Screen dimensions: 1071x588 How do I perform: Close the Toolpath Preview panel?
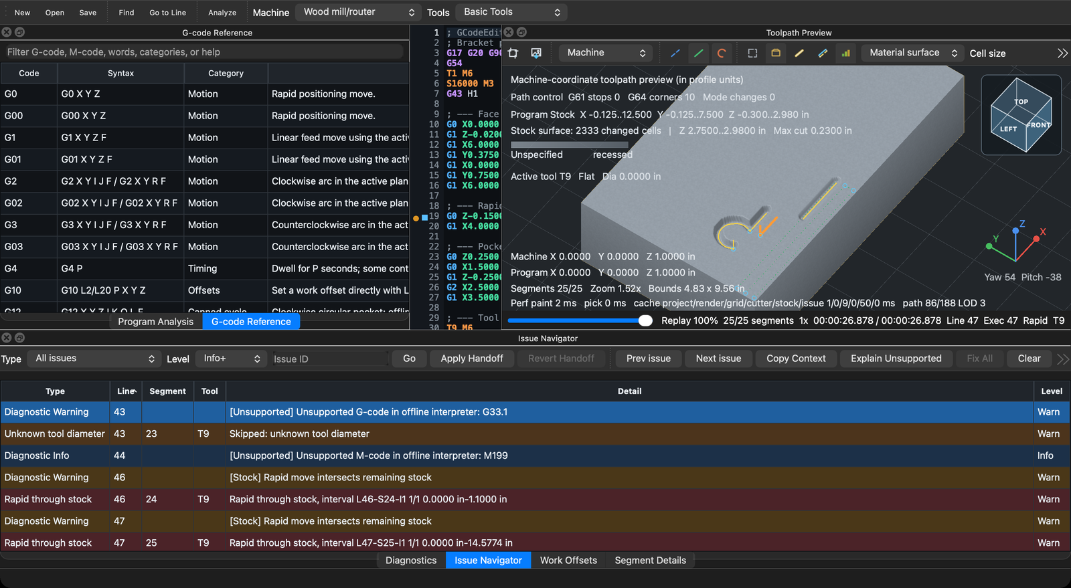[x=509, y=32]
